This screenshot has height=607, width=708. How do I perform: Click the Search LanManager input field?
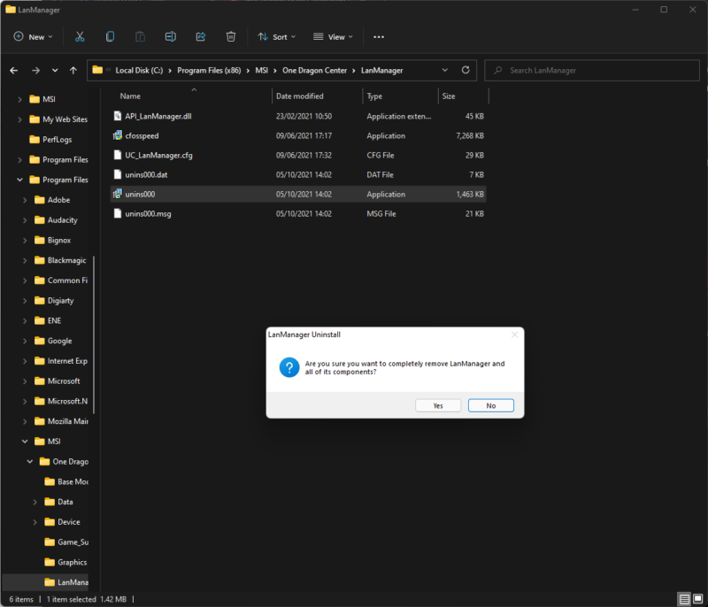click(592, 71)
